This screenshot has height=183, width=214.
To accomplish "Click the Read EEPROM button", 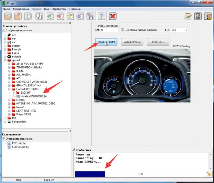I will pyautogui.click(x=106, y=42).
